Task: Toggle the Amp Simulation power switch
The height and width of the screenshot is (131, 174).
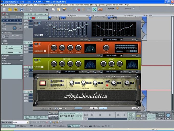Action: click(x=43, y=83)
